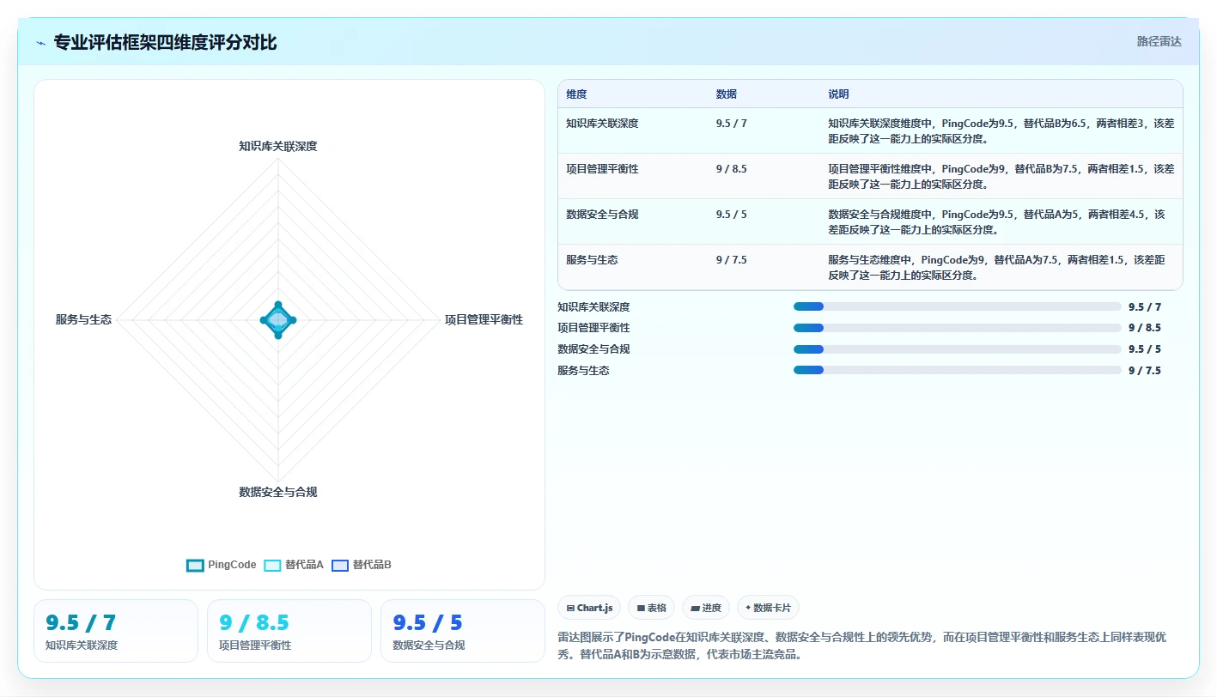Open the 9 / 8.5 data card

289,631
